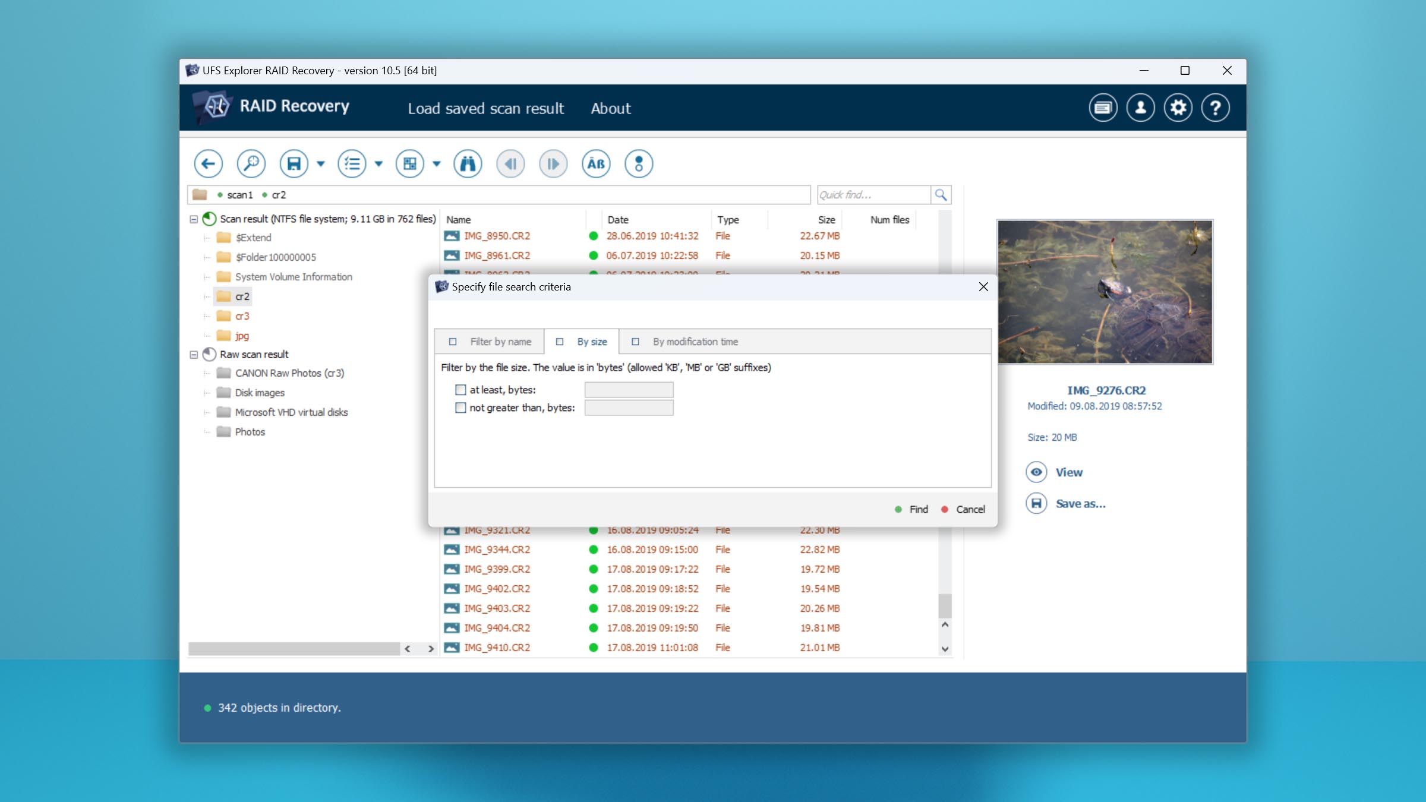This screenshot has height=802, width=1426.
Task: Sort file list by Size column
Action: pos(826,220)
